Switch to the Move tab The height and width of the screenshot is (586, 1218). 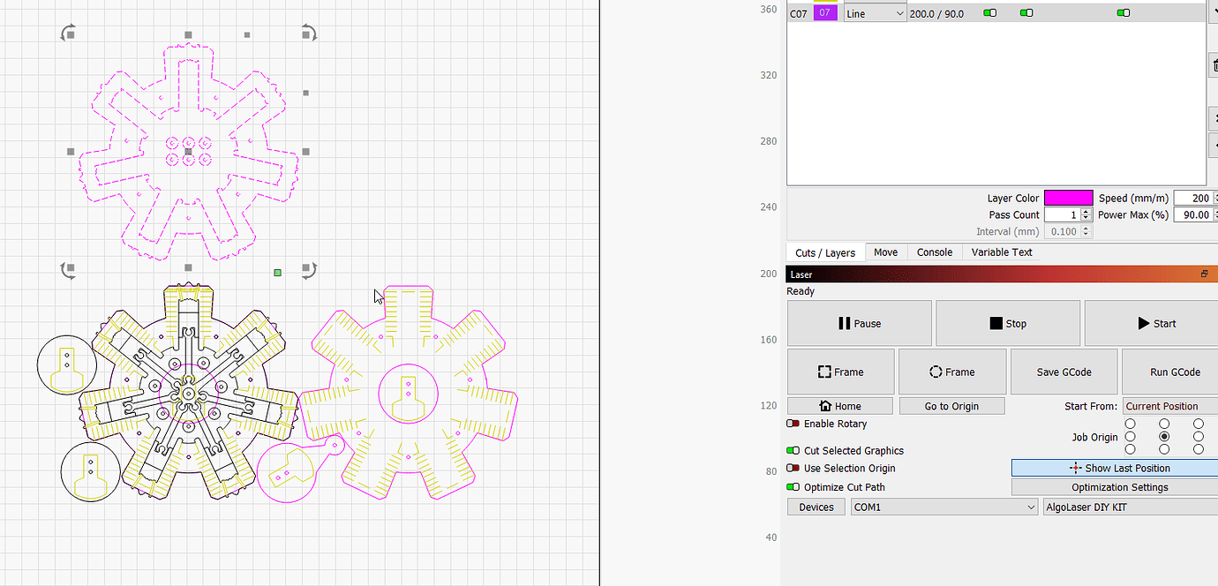(x=885, y=252)
